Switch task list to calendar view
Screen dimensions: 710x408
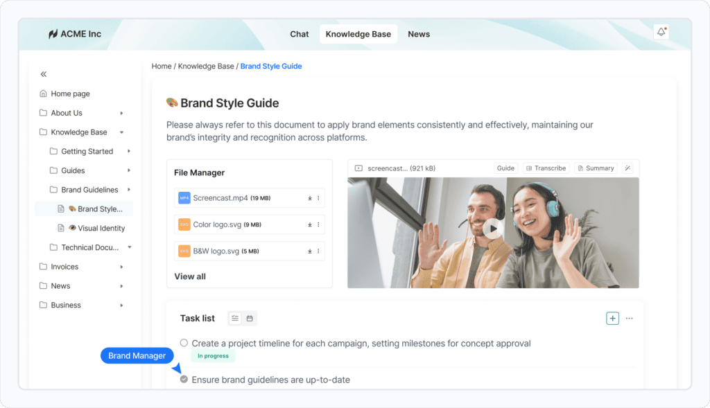click(x=250, y=319)
